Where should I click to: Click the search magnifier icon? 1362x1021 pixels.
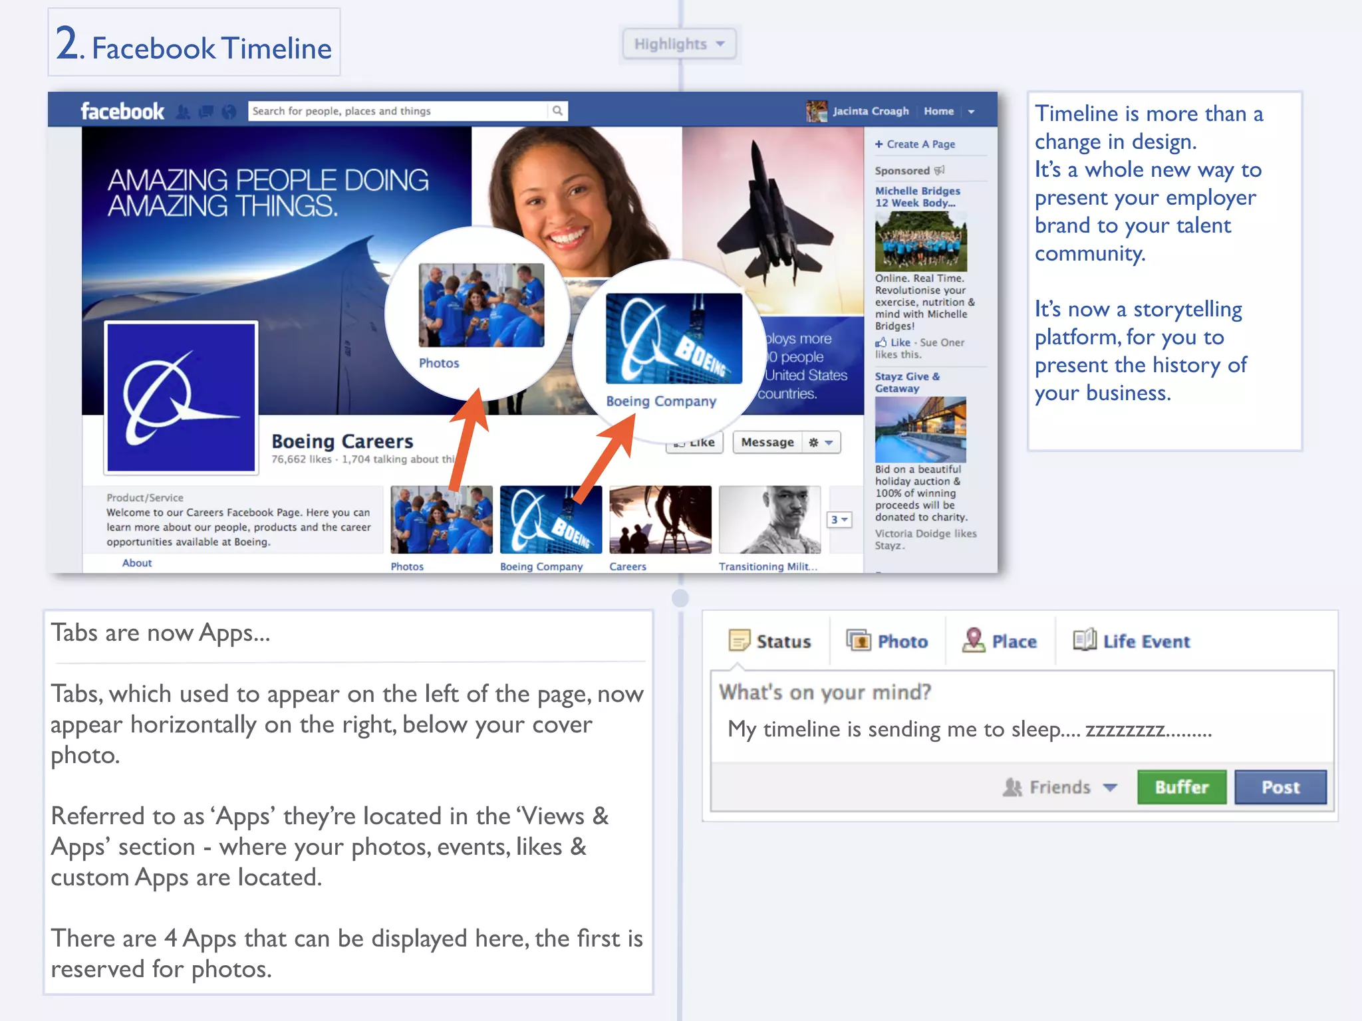pos(557,111)
